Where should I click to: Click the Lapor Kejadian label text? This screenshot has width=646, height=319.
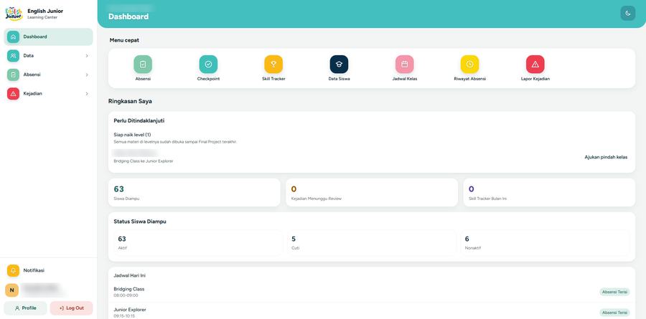coord(535,79)
